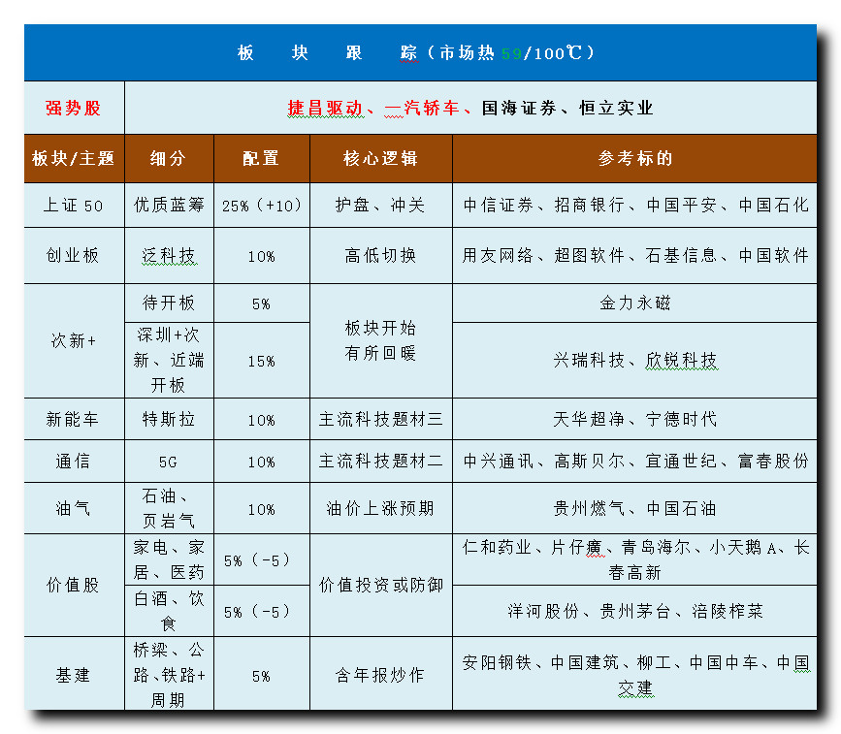The width and height of the screenshot is (841, 734).
Task: Click the 15% allocation cell
Action: point(262,361)
